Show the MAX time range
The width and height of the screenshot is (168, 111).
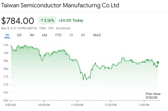click(x=97, y=35)
